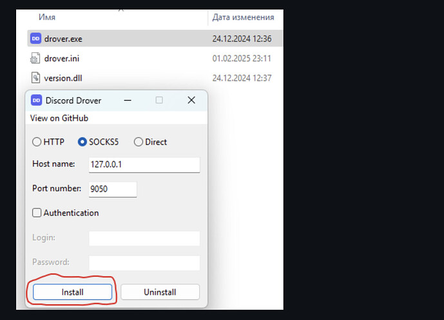Select the drover.exe file icon
Viewport: 444px width, 320px height.
click(x=35, y=39)
